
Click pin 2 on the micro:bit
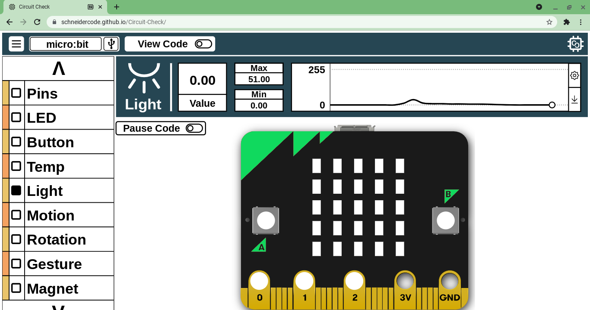tap(355, 282)
